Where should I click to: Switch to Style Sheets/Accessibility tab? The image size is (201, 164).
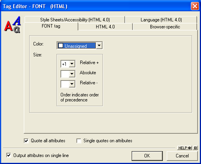pos(75,20)
